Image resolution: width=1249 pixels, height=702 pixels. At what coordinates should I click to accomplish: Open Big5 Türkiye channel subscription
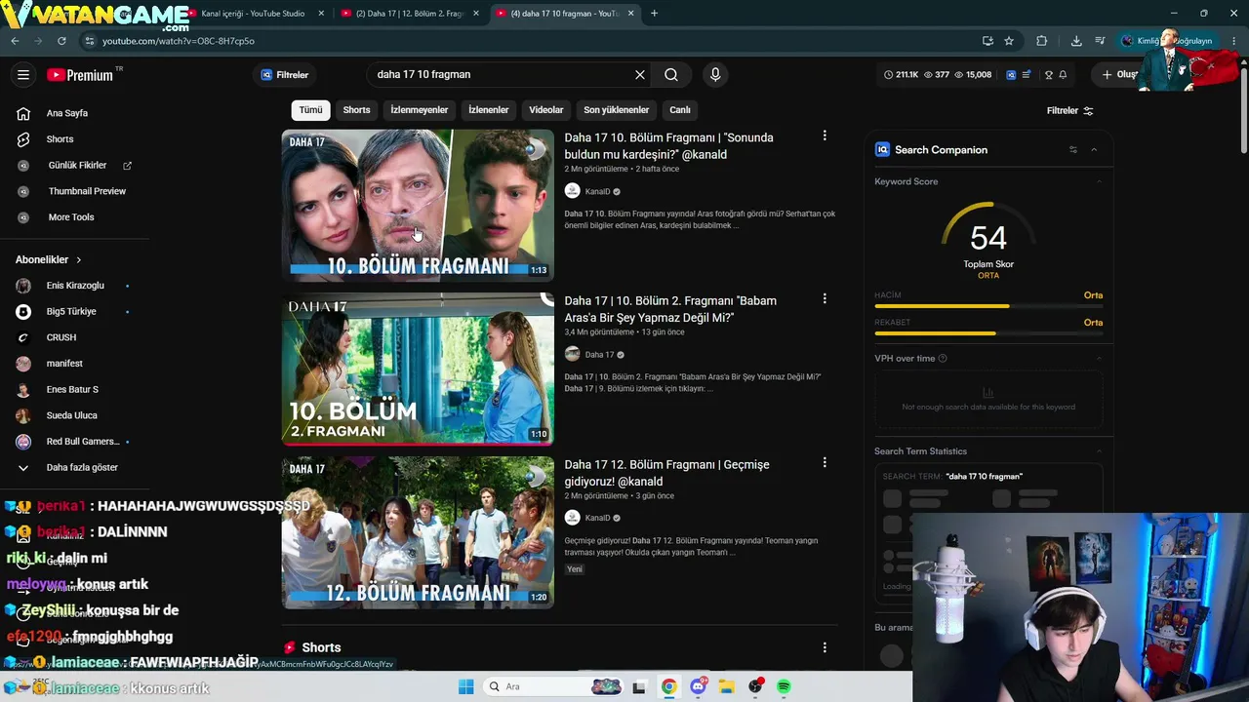click(x=71, y=312)
